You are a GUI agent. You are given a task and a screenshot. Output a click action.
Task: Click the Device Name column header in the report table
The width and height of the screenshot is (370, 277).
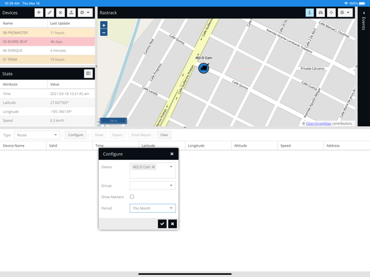[23, 146]
